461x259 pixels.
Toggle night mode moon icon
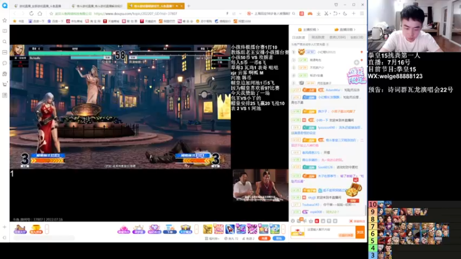click(x=345, y=13)
